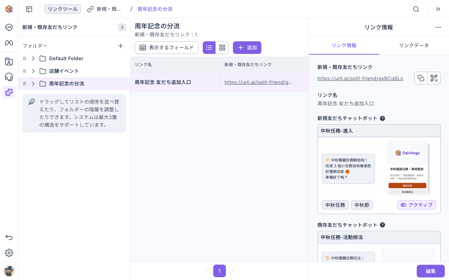
Task: Open the user avatar profile
Action: click(x=9, y=271)
